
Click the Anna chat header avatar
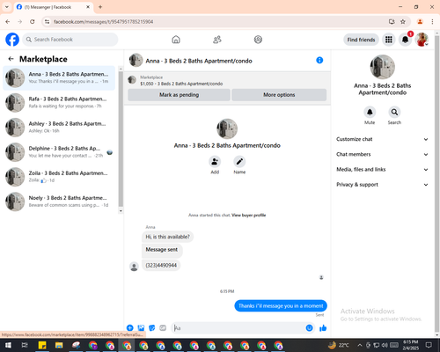tap(136, 60)
